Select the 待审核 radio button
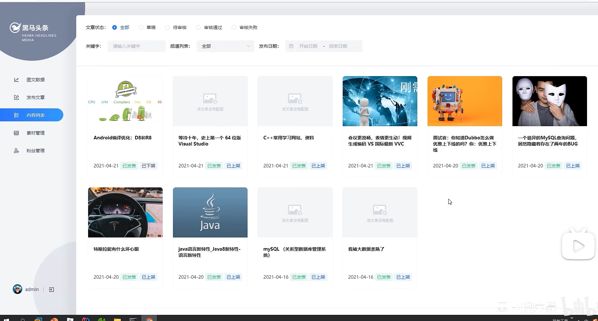 167,27
